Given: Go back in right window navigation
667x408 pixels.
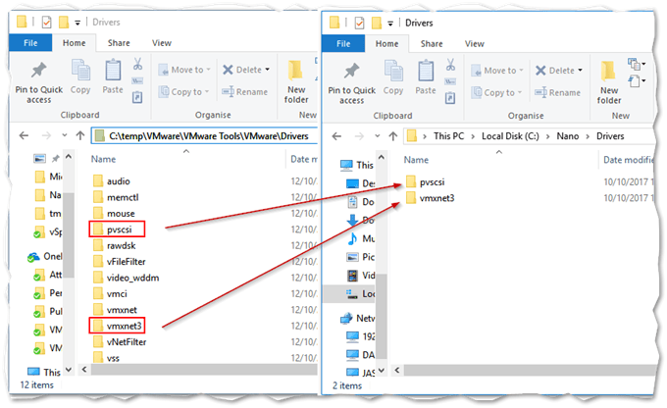Looking at the screenshot, I should [336, 136].
